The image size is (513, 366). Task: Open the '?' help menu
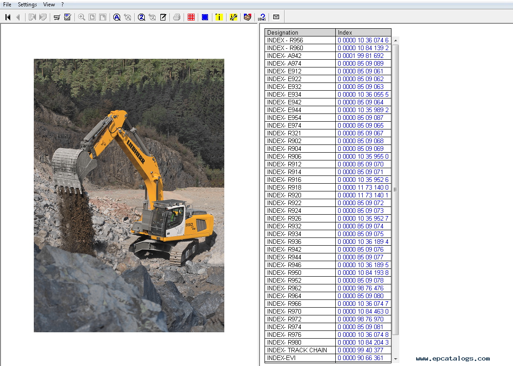coord(63,4)
